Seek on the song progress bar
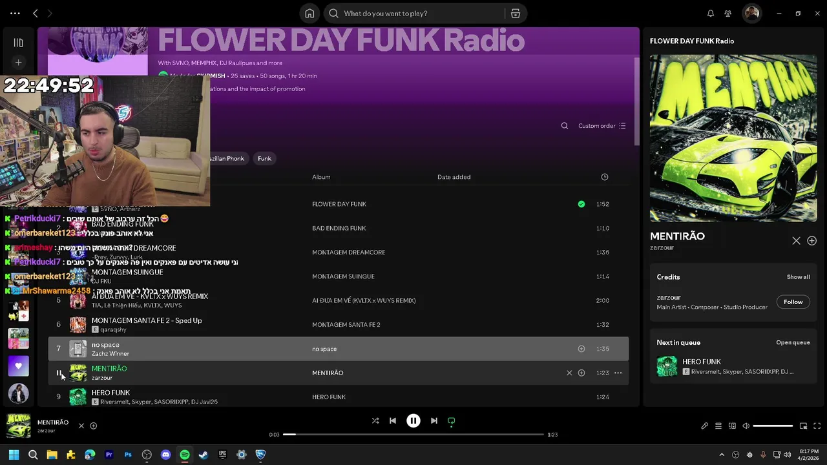The height and width of the screenshot is (465, 827). pos(413,435)
